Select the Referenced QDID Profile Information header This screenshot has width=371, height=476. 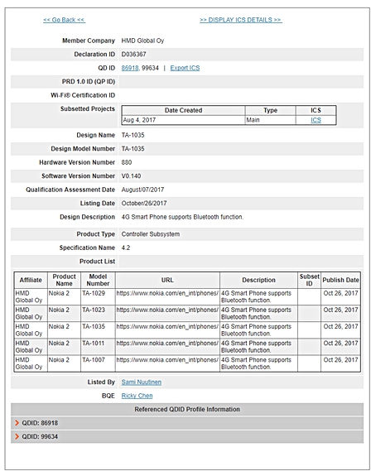click(187, 409)
